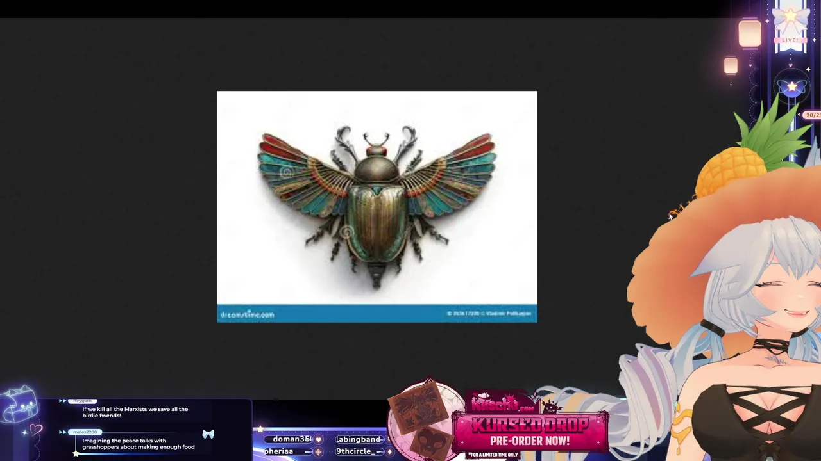Viewport: 821px width, 461px height.
Task: Click the white bow icon in chat
Action: coord(208,434)
